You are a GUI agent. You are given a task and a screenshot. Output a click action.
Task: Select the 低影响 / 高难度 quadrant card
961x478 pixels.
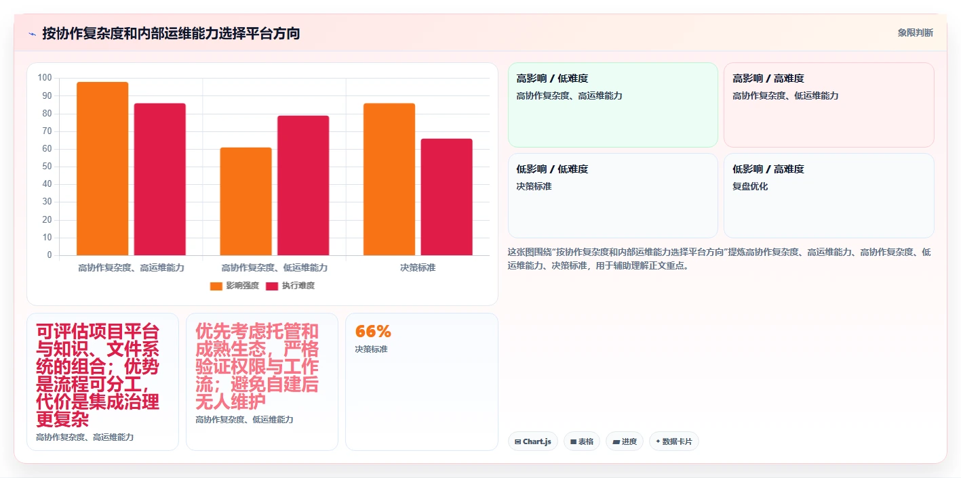click(x=829, y=196)
